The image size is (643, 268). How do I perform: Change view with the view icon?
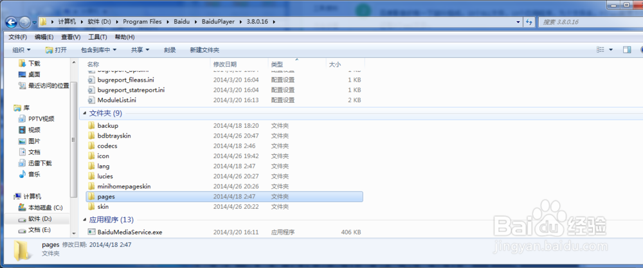point(601,50)
